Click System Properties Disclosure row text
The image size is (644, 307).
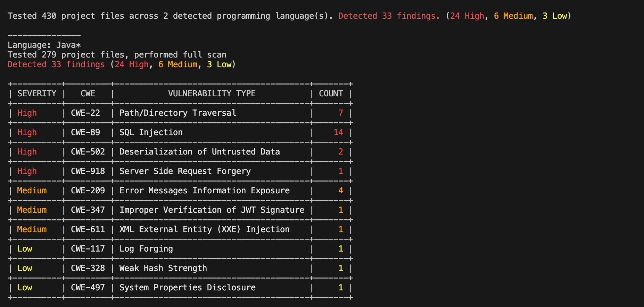tap(187, 288)
